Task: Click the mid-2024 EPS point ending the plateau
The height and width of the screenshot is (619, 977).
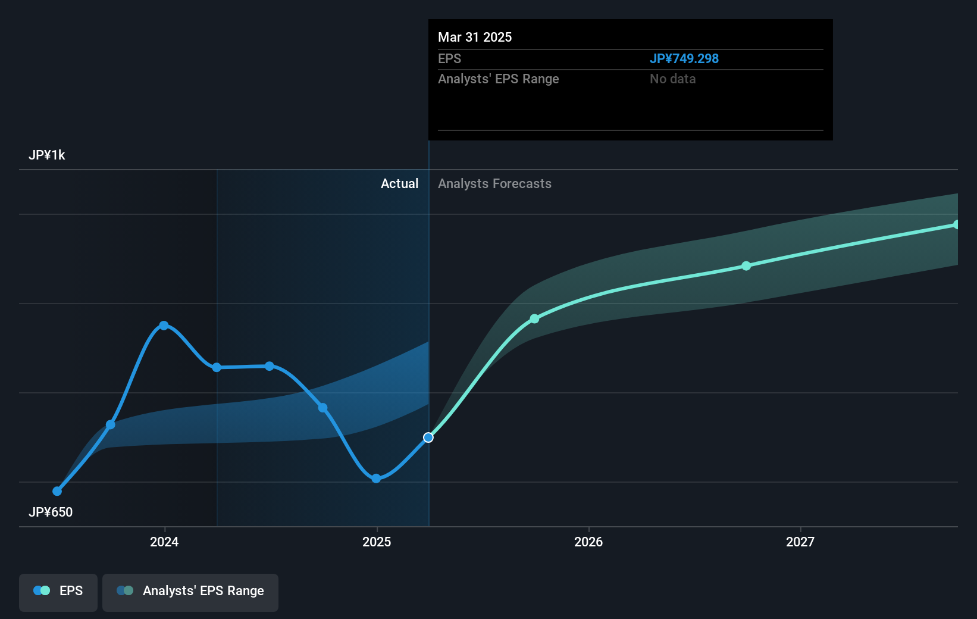Action: (x=270, y=366)
